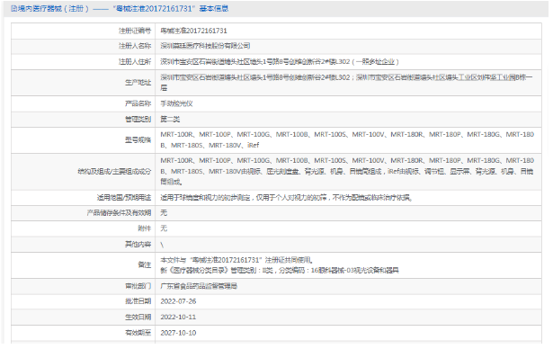
Task: Click the header title containing 粤械注准20172161731 基本信息
Action: (120, 8)
